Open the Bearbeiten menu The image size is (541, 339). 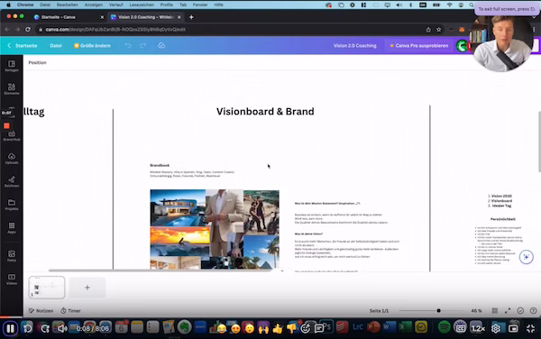68,5
